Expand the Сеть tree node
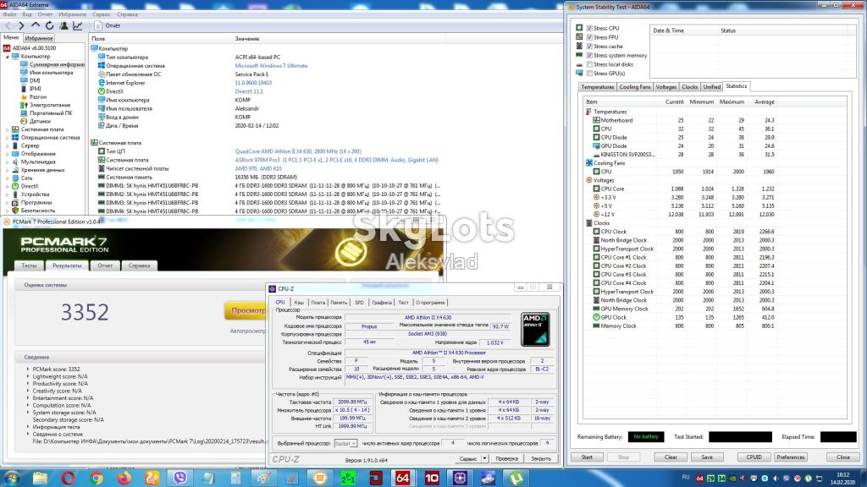 coord(7,178)
